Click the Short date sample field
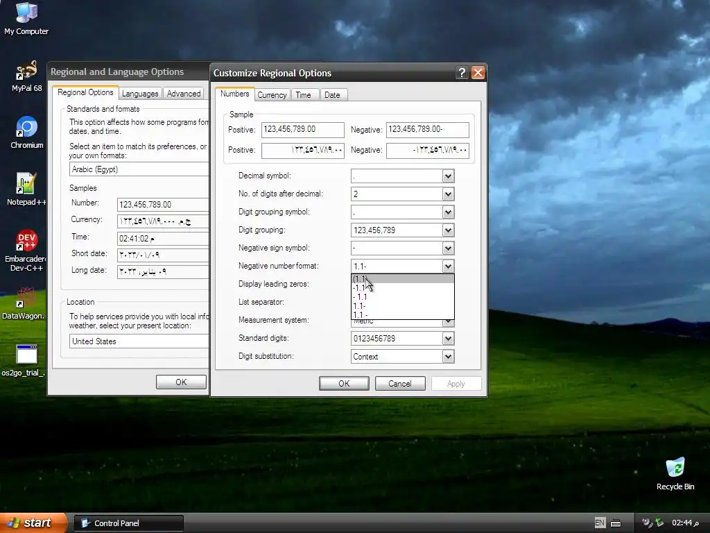This screenshot has height=533, width=710. (x=163, y=255)
